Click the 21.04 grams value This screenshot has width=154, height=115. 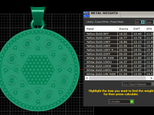click(123, 74)
